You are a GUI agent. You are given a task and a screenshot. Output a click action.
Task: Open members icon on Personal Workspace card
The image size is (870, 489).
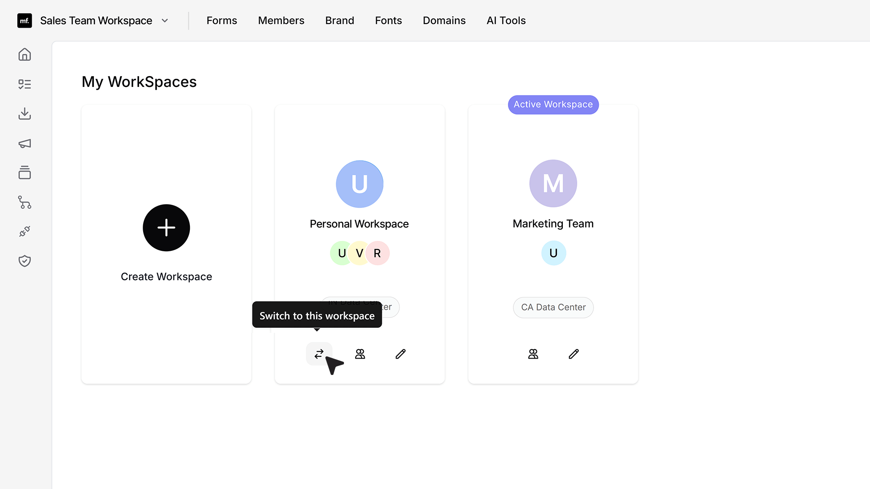(x=360, y=354)
